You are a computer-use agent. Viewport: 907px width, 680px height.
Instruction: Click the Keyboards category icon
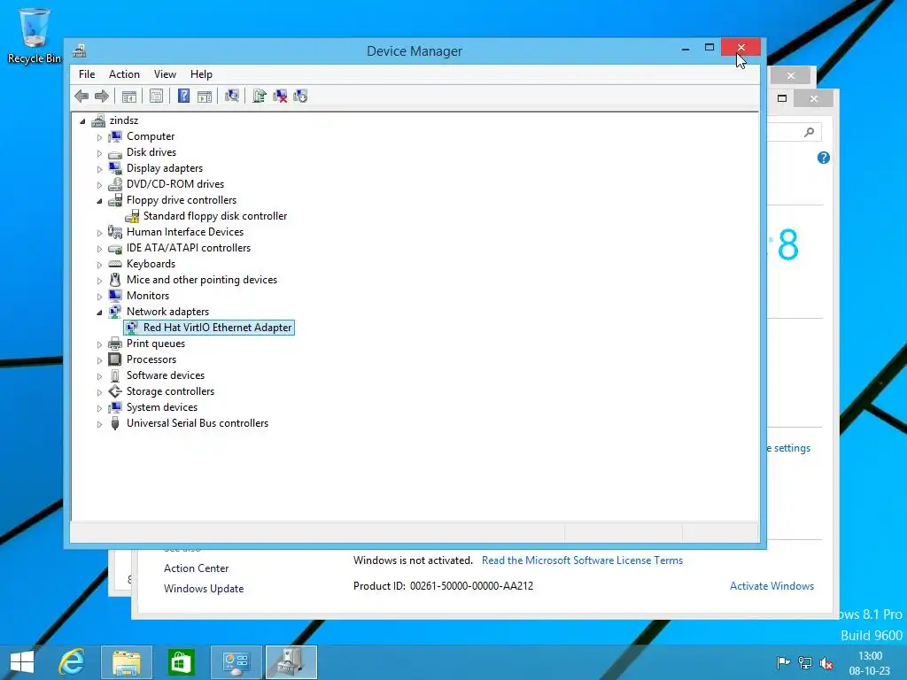tap(115, 264)
